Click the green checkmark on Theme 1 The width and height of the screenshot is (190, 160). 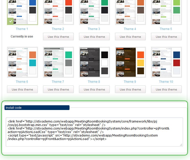click(10, 21)
